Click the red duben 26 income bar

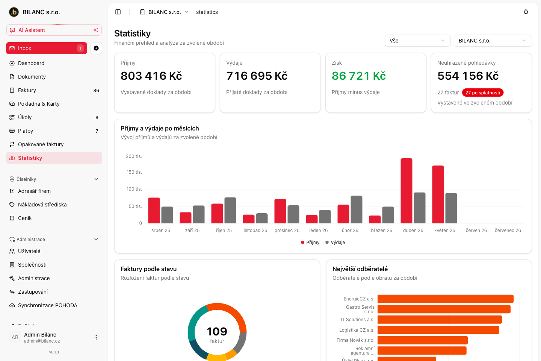[x=407, y=191]
